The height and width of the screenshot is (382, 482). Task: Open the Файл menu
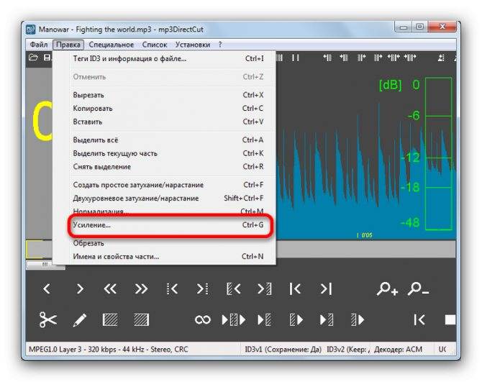click(39, 45)
